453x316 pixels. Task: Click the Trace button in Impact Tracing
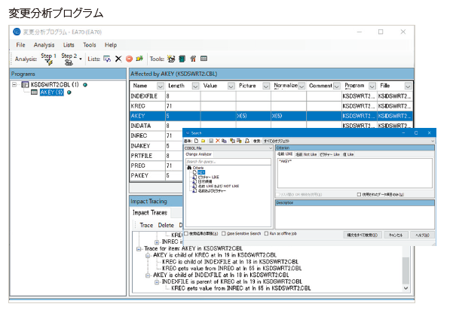tap(146, 225)
